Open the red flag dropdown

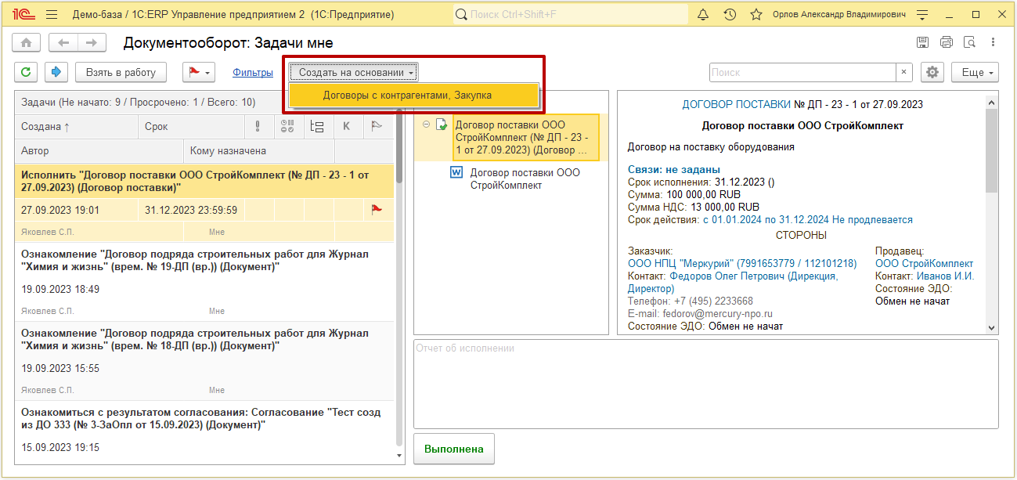coord(199,72)
